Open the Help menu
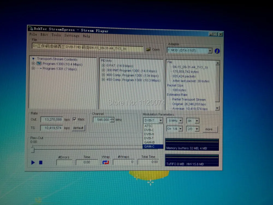This screenshot has height=205, width=273. [87, 36]
